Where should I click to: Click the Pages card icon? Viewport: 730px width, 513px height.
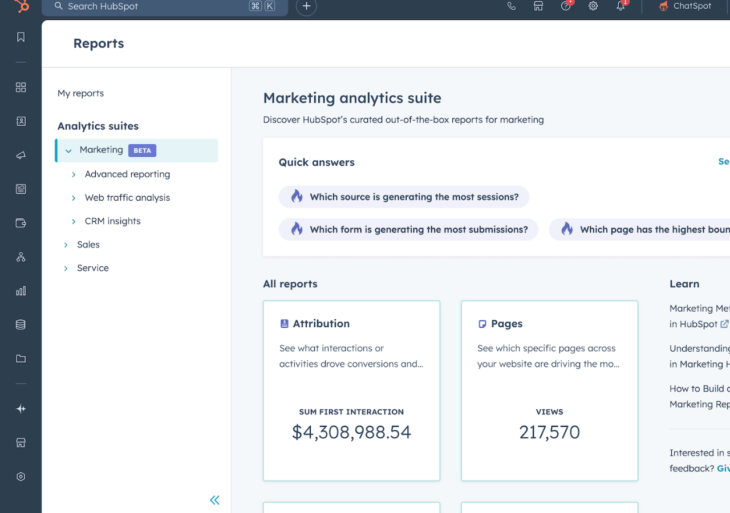pos(482,324)
